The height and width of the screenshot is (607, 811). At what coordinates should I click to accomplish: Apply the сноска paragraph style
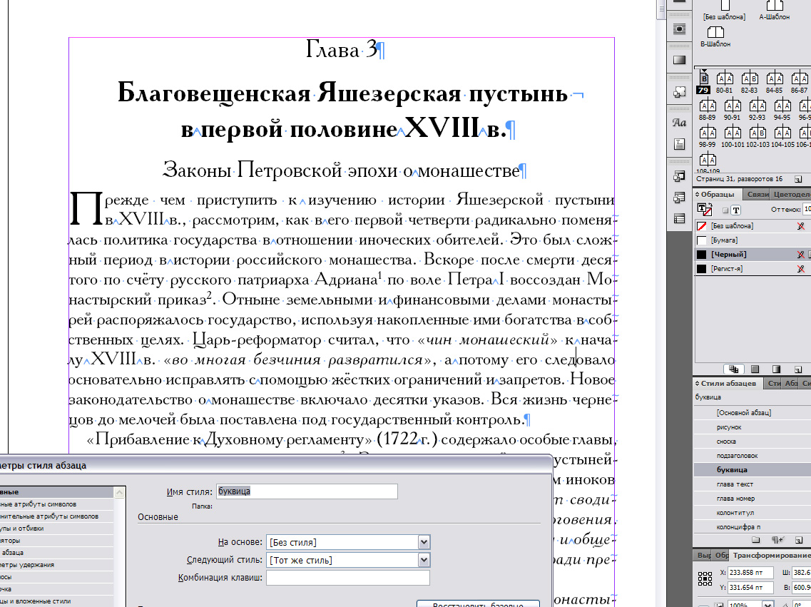[752, 442]
